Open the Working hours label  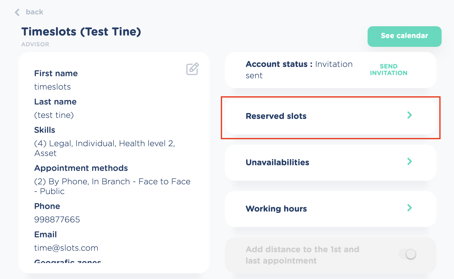[x=276, y=209]
